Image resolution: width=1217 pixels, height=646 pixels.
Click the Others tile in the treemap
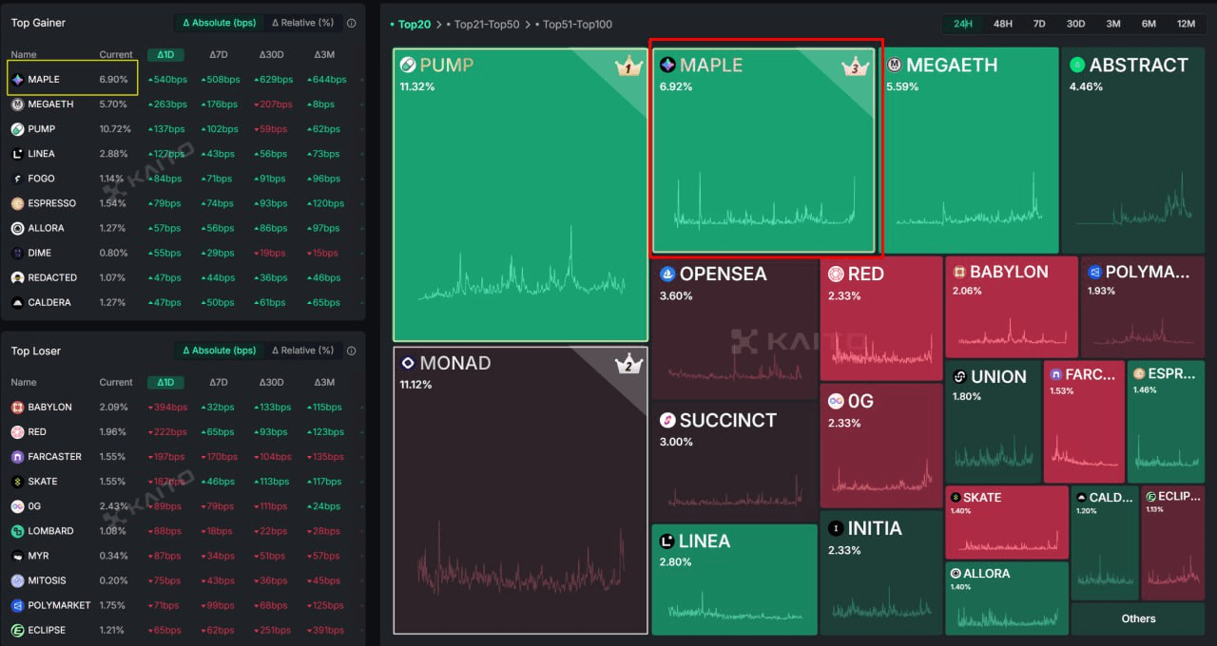pyautogui.click(x=1138, y=618)
